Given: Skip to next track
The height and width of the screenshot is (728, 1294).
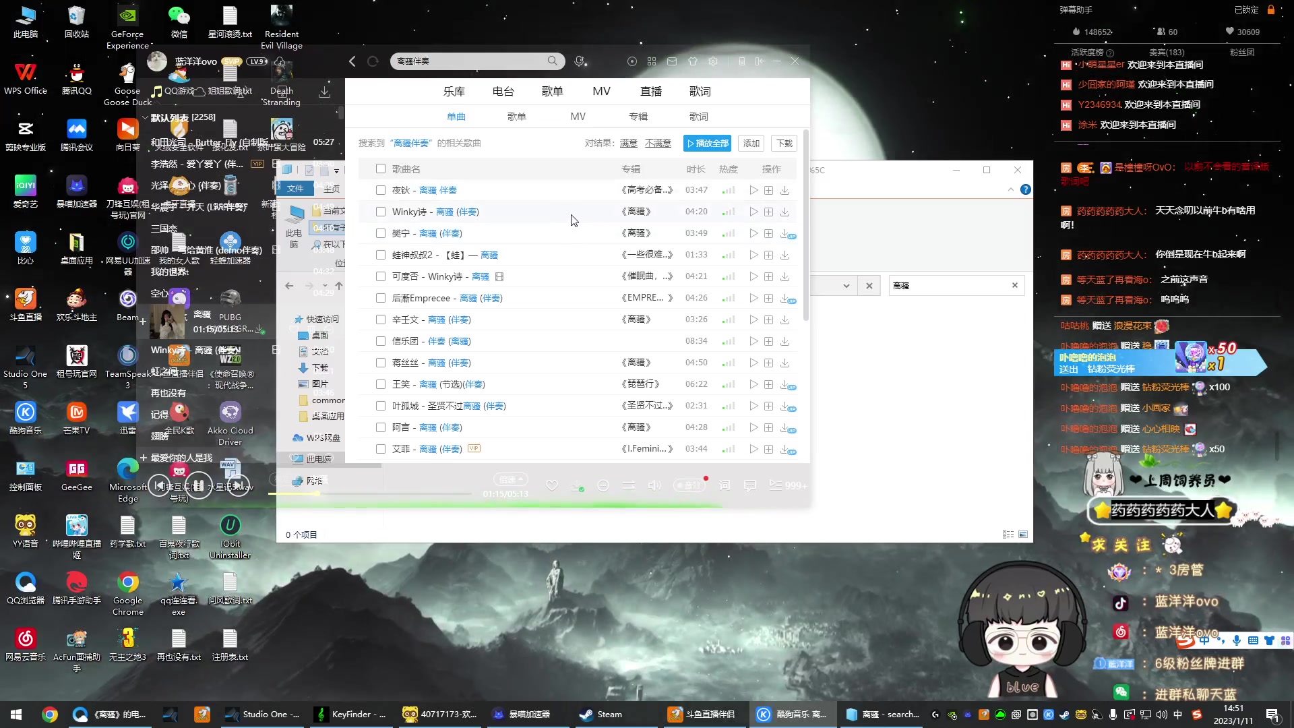Looking at the screenshot, I should click(x=239, y=485).
